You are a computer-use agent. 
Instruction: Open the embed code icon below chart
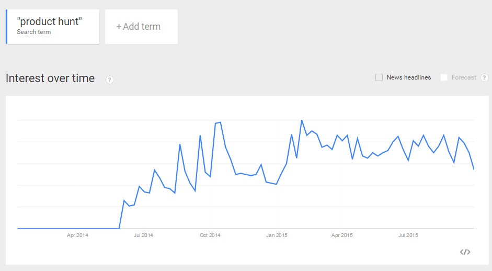pos(465,252)
